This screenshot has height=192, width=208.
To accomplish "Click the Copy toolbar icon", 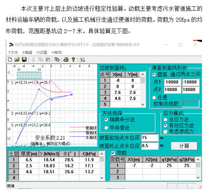I will (x=41, y=60).
